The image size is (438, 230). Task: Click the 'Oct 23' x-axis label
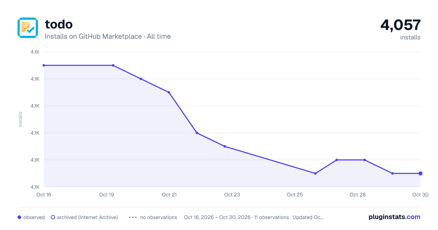click(232, 195)
